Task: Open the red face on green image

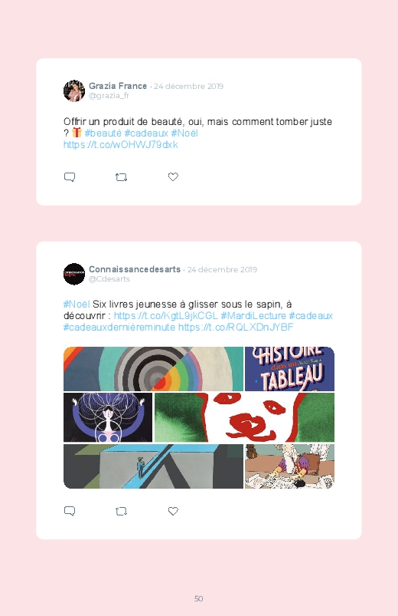Action: pyautogui.click(x=245, y=417)
